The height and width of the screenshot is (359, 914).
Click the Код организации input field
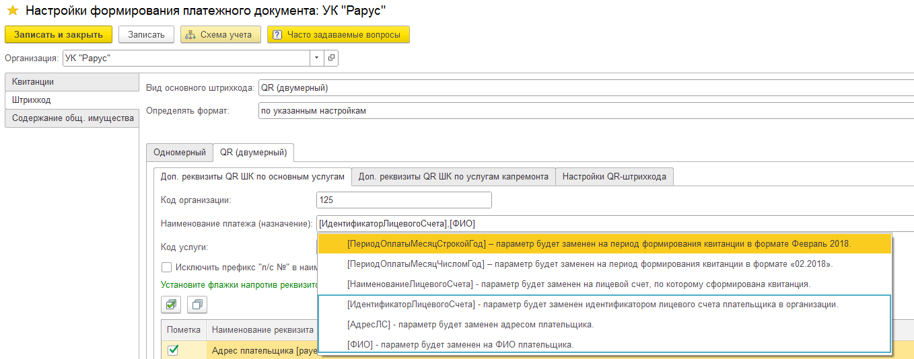(403, 200)
